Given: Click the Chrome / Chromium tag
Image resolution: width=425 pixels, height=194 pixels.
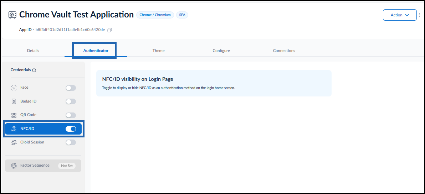Looking at the screenshot, I should pyautogui.click(x=155, y=15).
